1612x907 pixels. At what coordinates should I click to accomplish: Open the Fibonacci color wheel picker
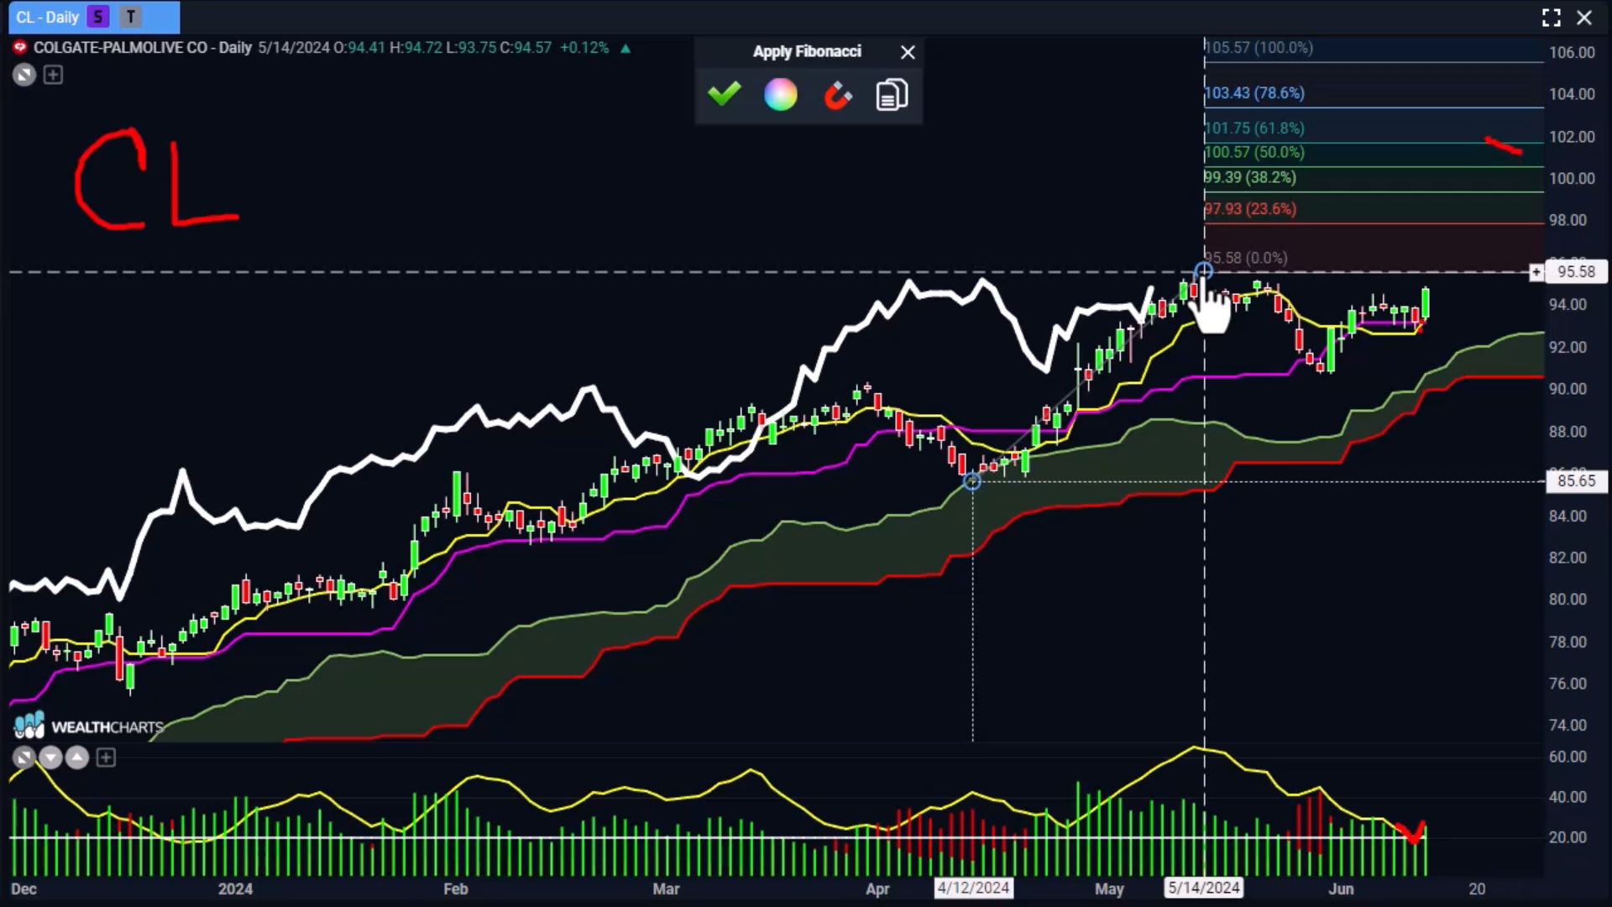(x=780, y=94)
